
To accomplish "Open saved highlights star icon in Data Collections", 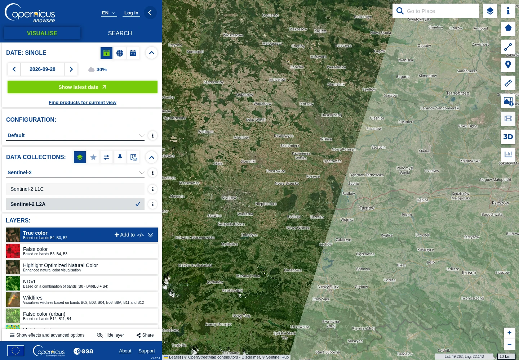I will [93, 157].
